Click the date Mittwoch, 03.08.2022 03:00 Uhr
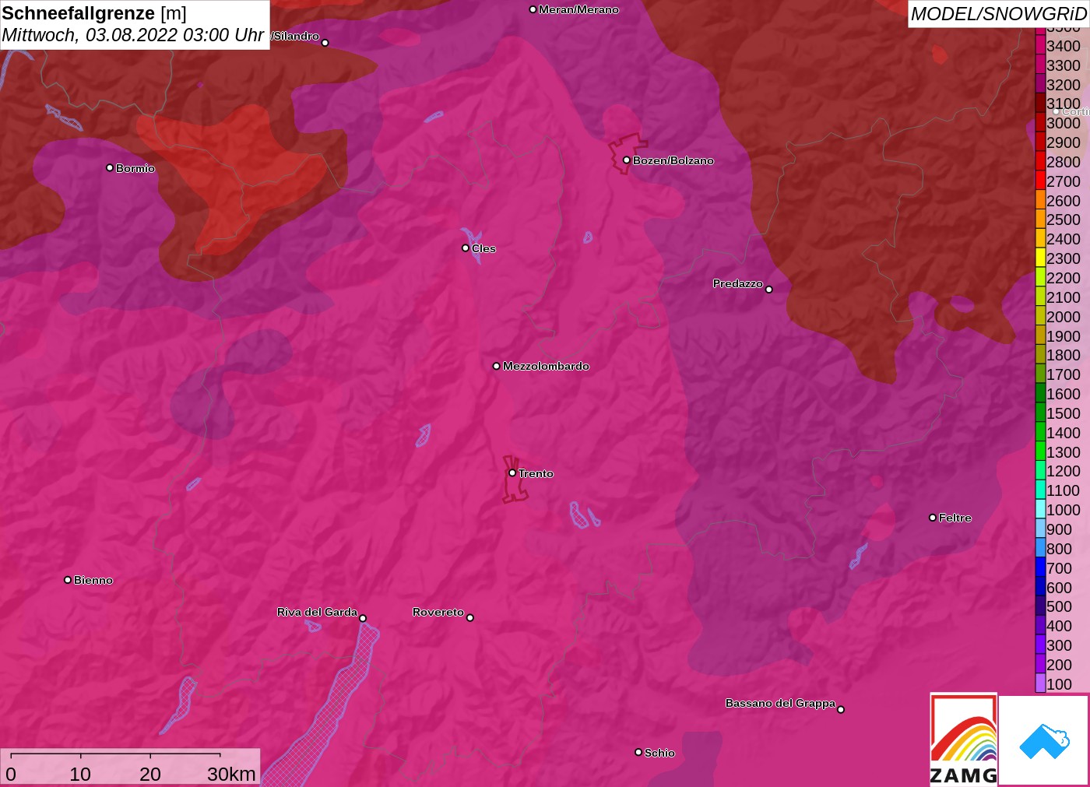 pos(132,35)
